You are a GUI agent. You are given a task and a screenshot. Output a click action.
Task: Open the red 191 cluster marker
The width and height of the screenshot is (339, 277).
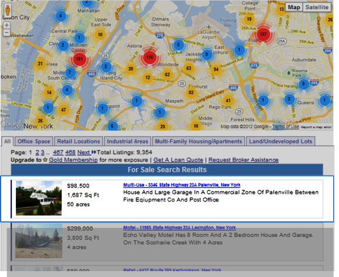[79, 59]
